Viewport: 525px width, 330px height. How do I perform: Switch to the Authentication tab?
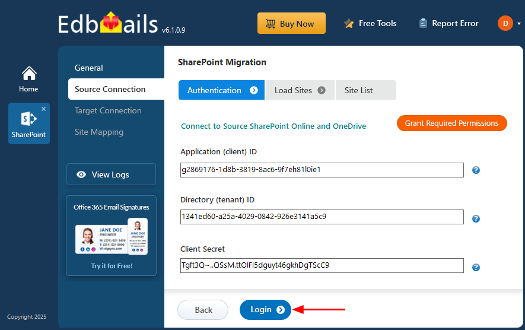click(221, 90)
